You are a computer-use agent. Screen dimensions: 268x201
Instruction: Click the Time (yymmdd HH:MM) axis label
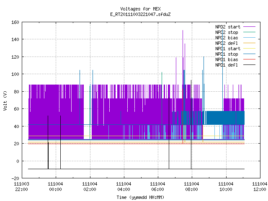pos(140,197)
